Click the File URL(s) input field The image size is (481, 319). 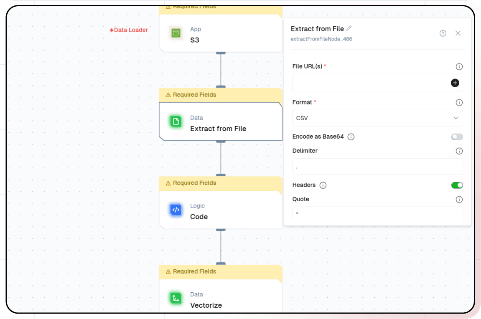point(370,83)
